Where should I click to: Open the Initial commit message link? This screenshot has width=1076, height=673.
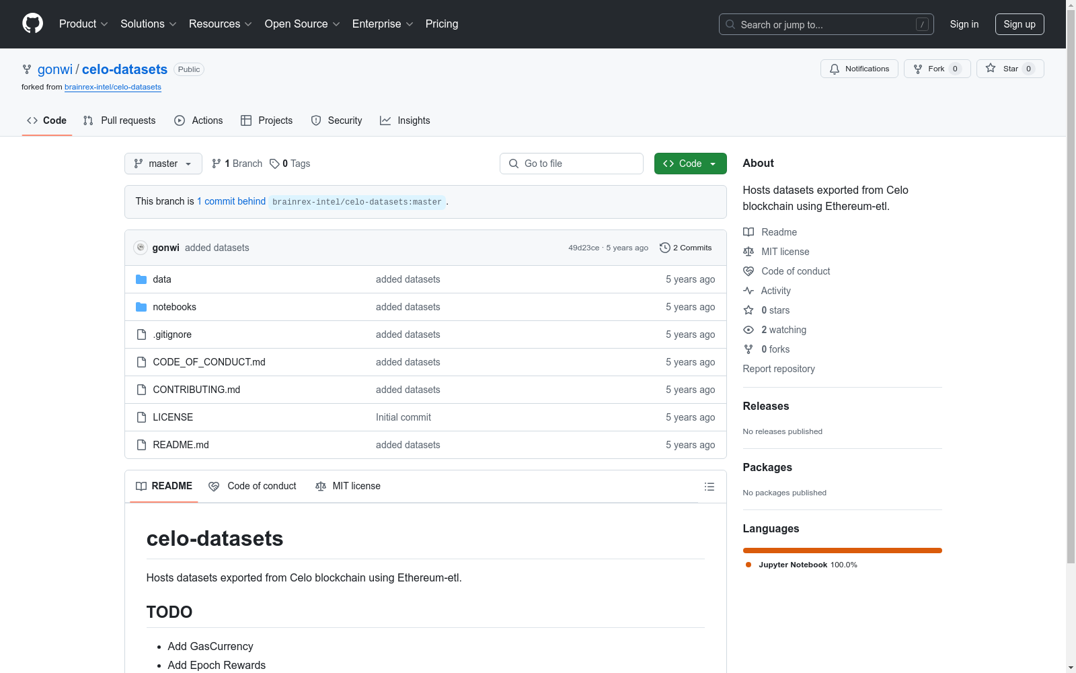click(403, 417)
